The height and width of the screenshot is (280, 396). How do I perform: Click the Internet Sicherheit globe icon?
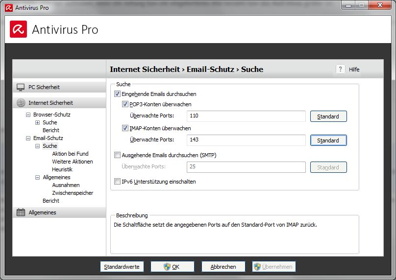click(21, 103)
